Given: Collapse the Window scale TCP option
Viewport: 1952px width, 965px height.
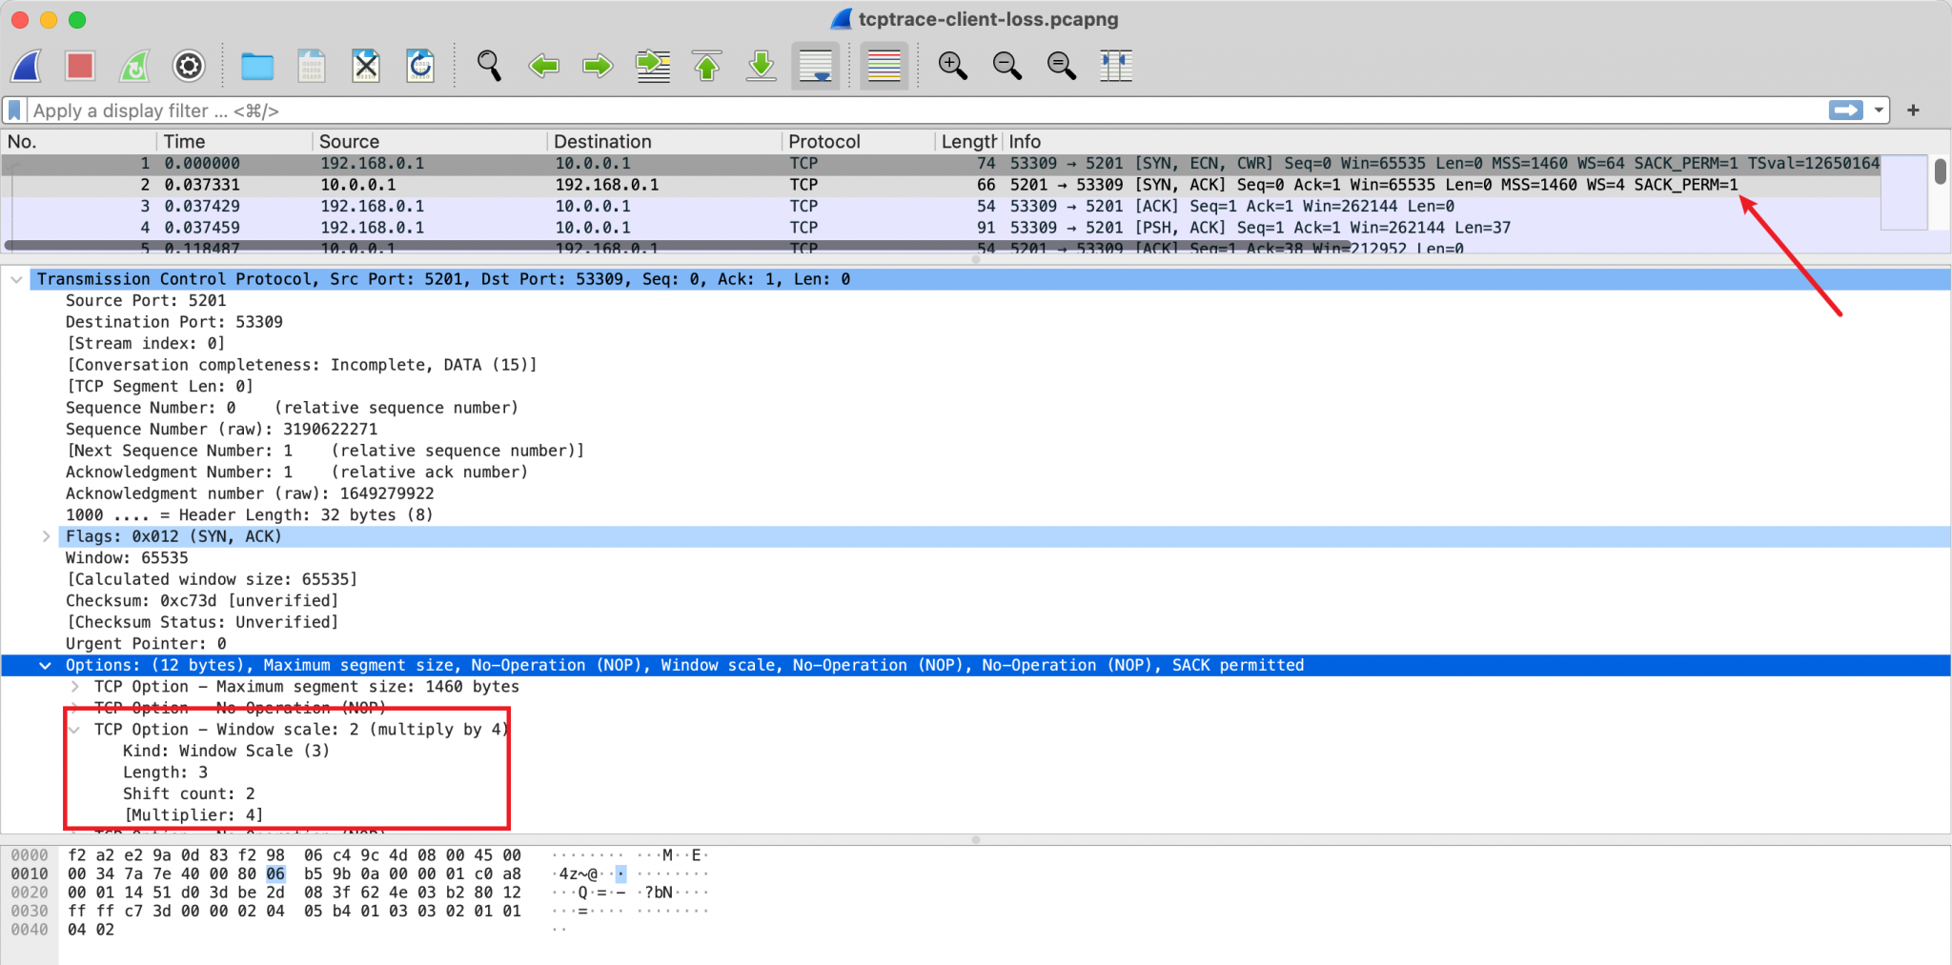Looking at the screenshot, I should 74,730.
